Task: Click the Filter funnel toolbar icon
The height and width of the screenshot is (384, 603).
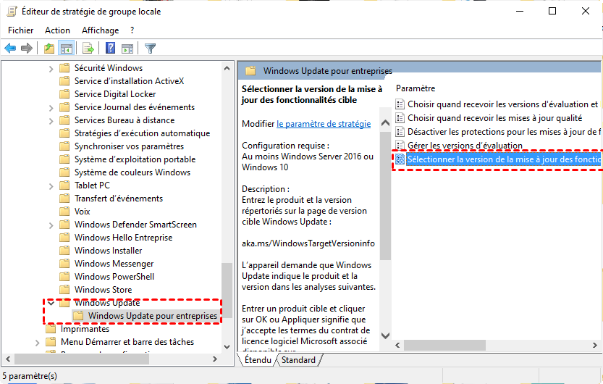Action: (150, 49)
